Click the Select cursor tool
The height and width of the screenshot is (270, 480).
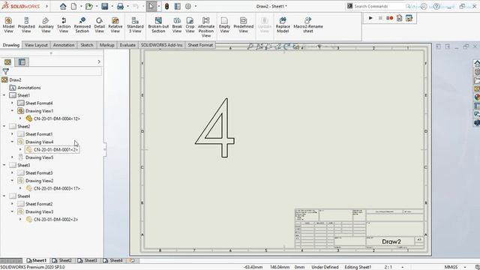pos(151,6)
